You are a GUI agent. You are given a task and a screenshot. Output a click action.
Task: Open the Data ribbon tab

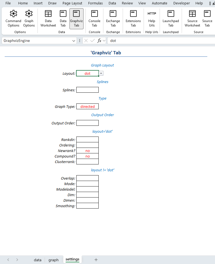coord(112,3)
